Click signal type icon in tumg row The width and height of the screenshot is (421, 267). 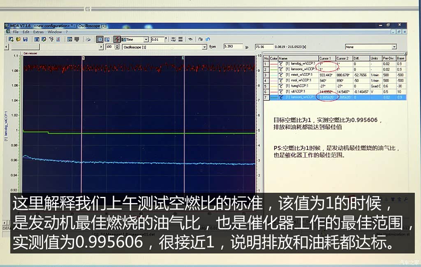click(x=281, y=86)
